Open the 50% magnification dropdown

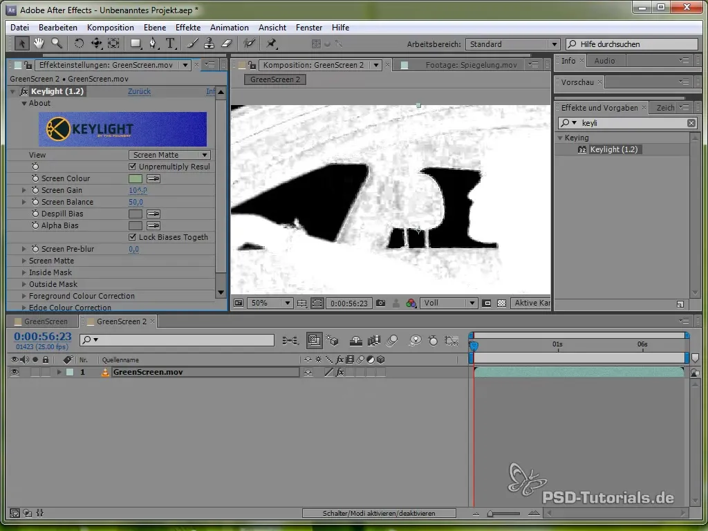coord(270,304)
